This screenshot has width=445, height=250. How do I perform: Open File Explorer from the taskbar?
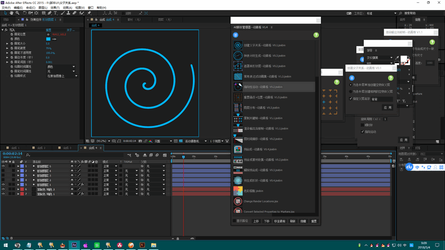pos(154,245)
